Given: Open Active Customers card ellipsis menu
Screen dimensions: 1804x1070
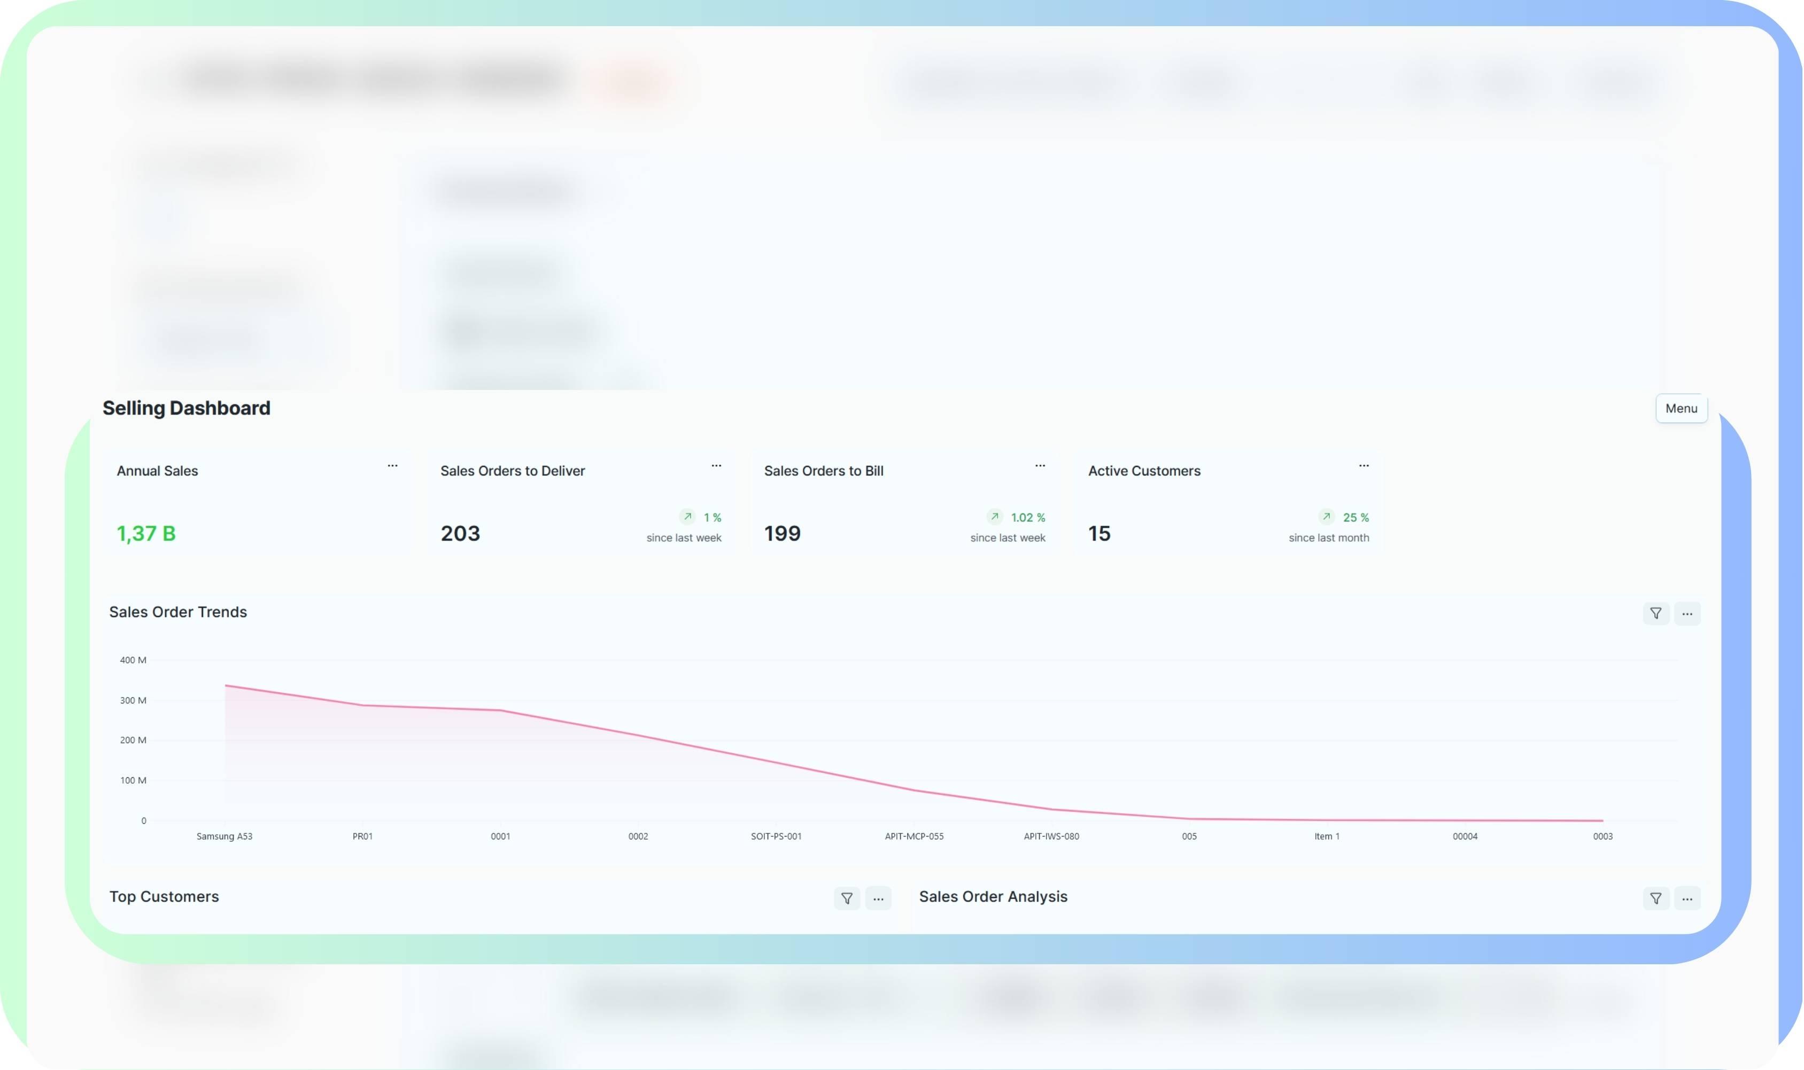Looking at the screenshot, I should pos(1363,466).
